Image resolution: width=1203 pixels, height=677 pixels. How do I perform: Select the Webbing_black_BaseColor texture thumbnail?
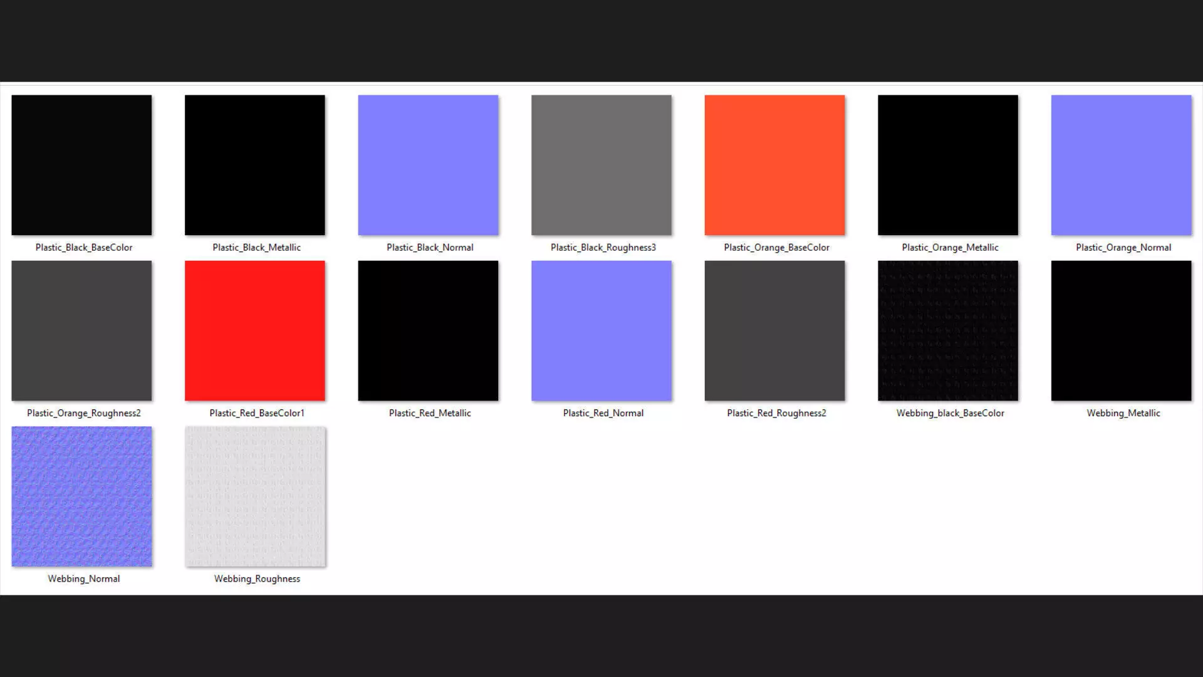tap(947, 330)
